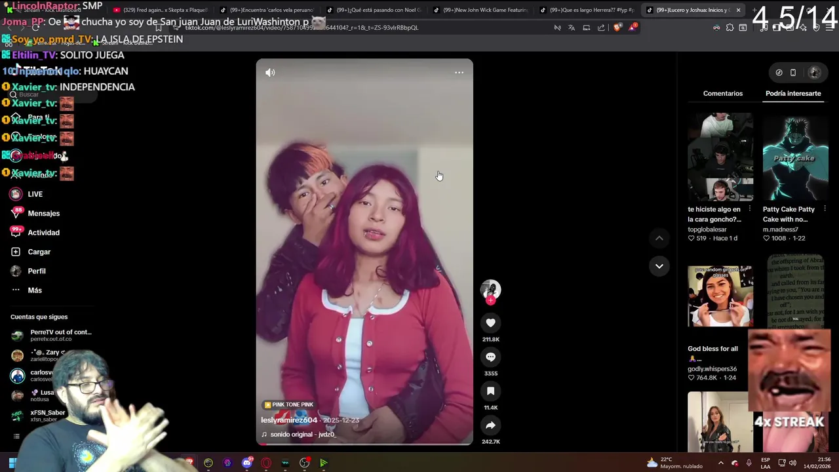Image resolution: width=839 pixels, height=472 pixels.
Task: Open the weather widget showing 22°C
Action: tap(674, 463)
